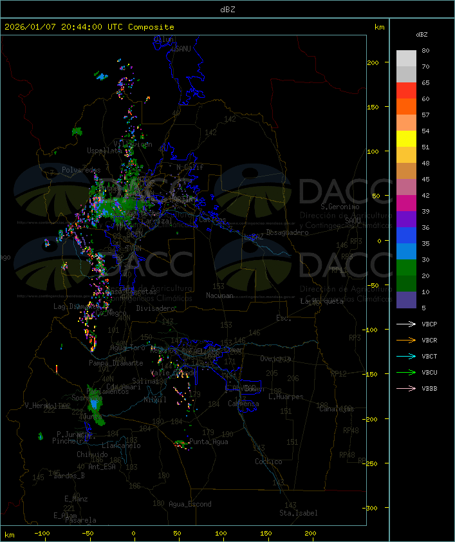455x542 pixels.
Task: Select the light blue swatch between 35 and 30
Action: tap(406, 251)
